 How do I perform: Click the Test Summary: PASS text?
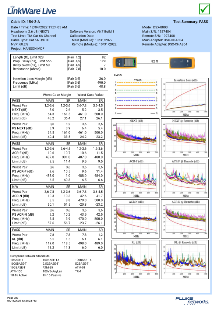[191, 22]
